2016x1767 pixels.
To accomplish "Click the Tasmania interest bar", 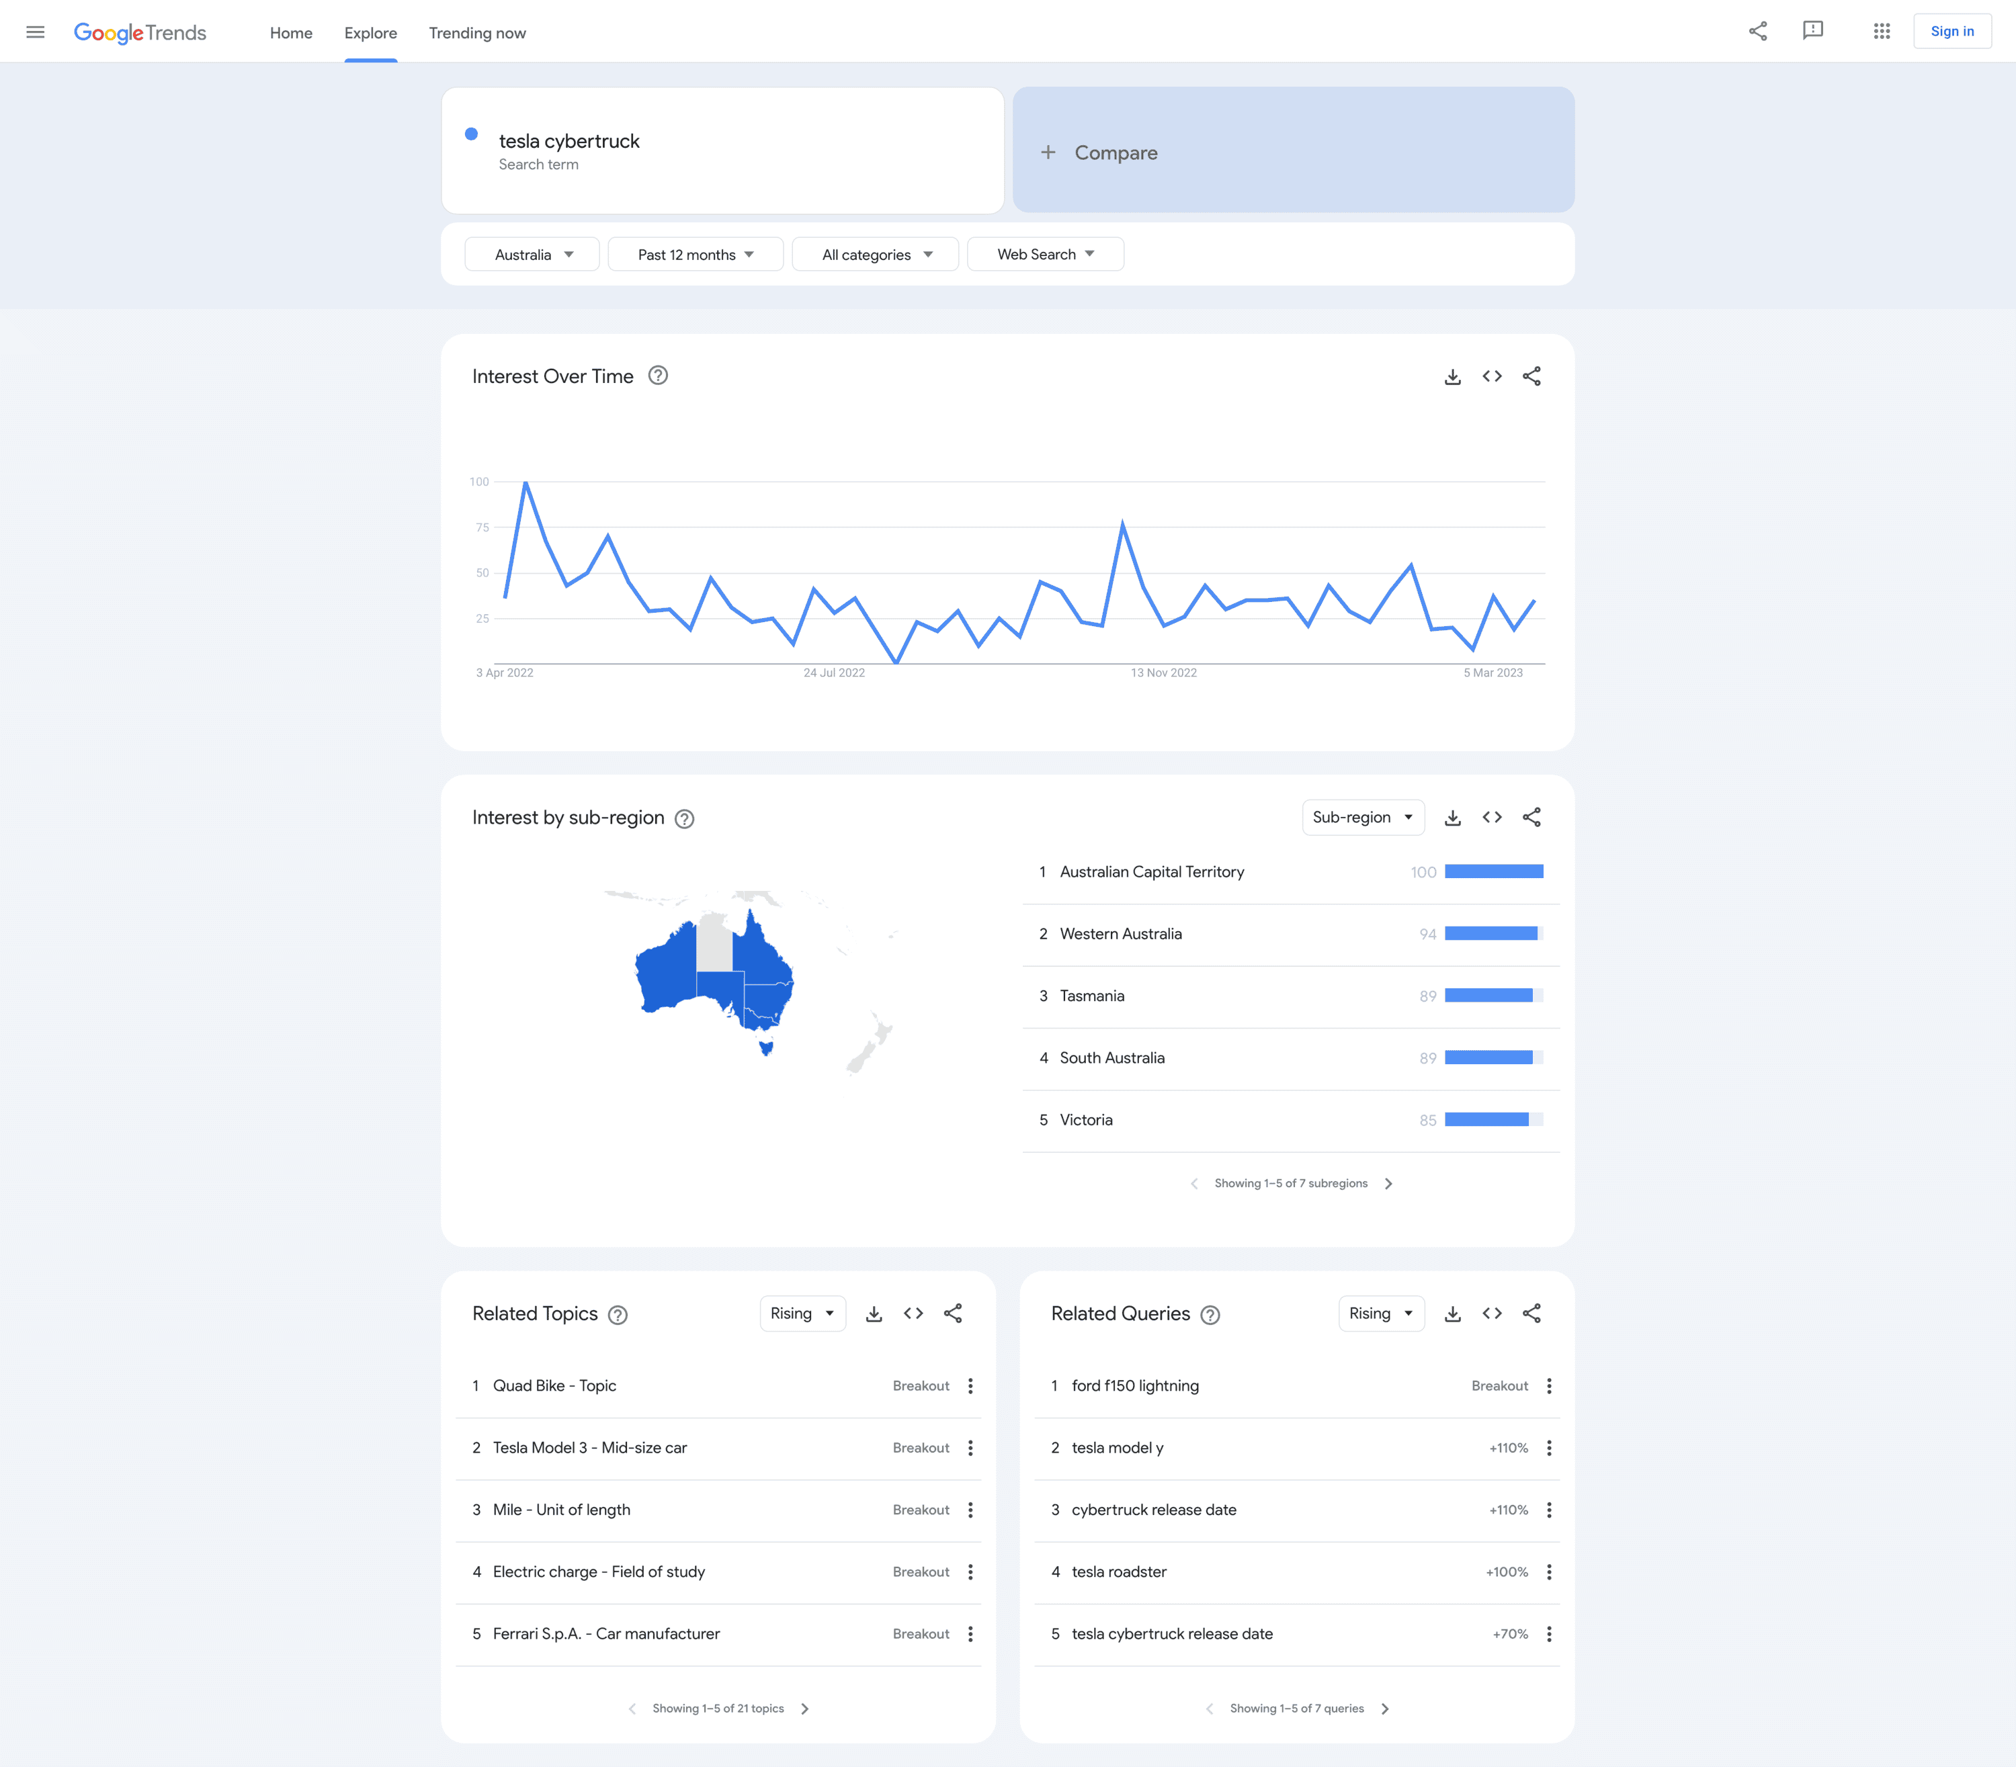I will point(1495,996).
